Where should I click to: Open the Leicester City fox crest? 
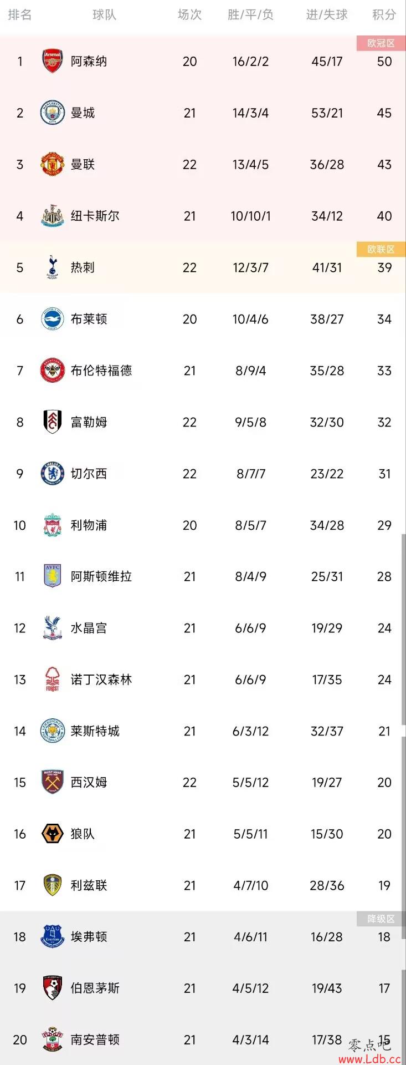click(53, 731)
